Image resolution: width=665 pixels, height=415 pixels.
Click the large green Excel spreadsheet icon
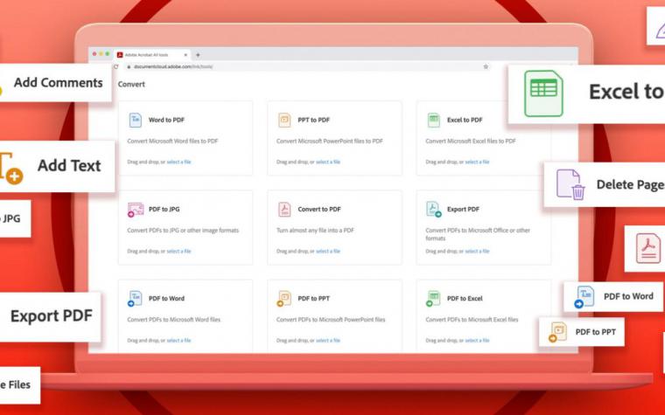coord(543,93)
